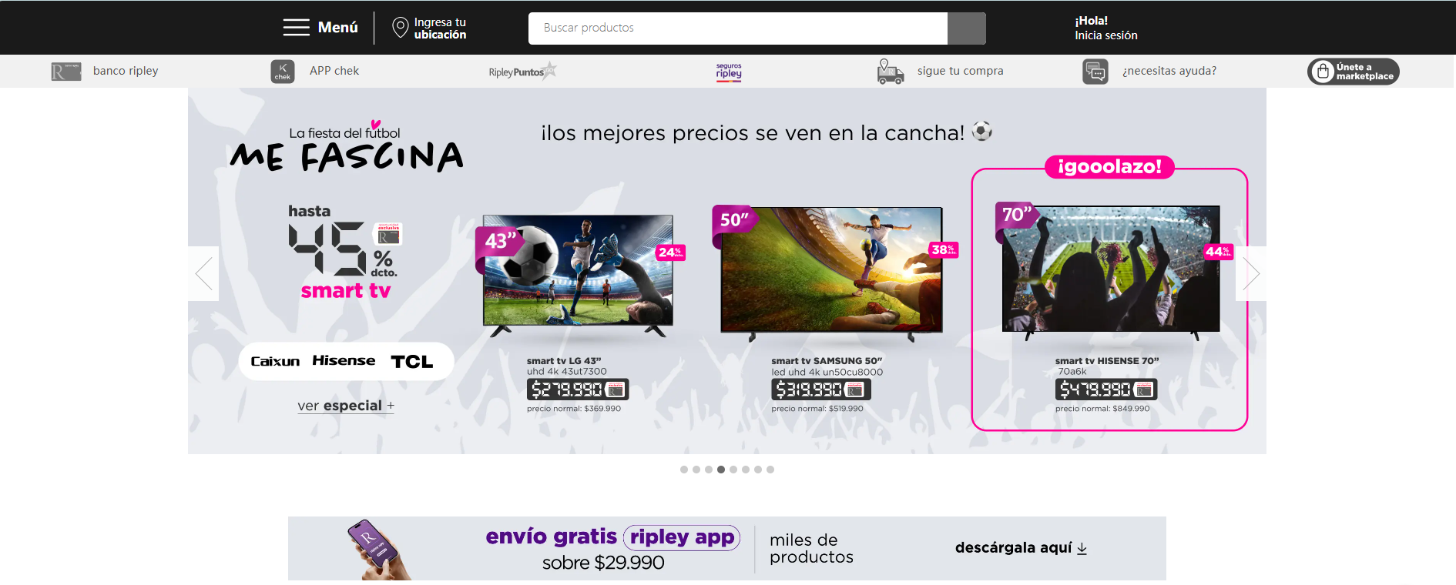Click the delivery truck sigue tu compra icon
Screen dimensions: 1456x585
[x=891, y=72]
